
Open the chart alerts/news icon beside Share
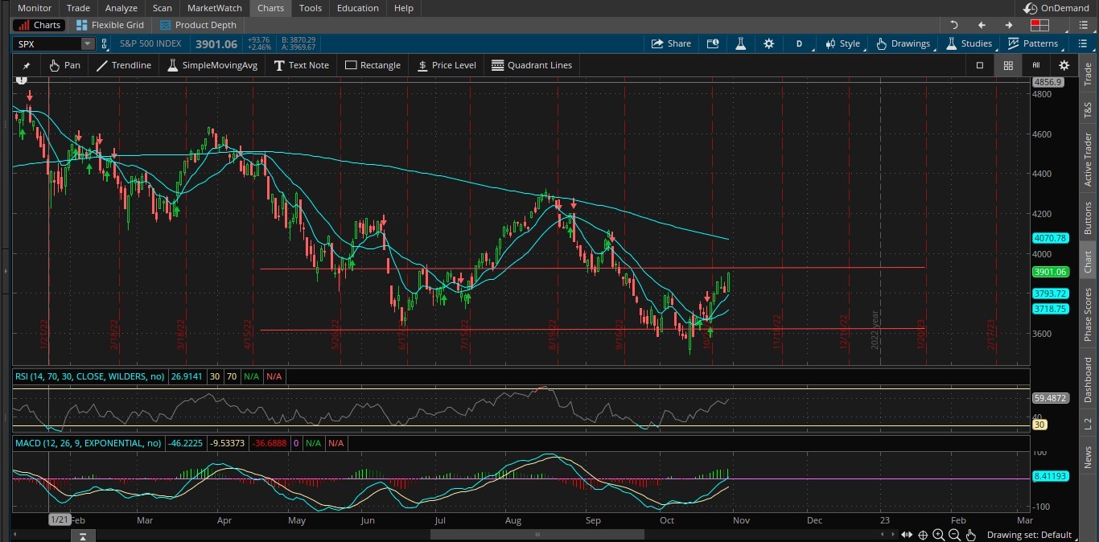coord(712,43)
